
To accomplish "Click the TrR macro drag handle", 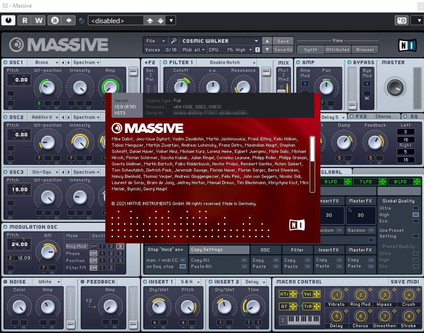I will (316, 307).
